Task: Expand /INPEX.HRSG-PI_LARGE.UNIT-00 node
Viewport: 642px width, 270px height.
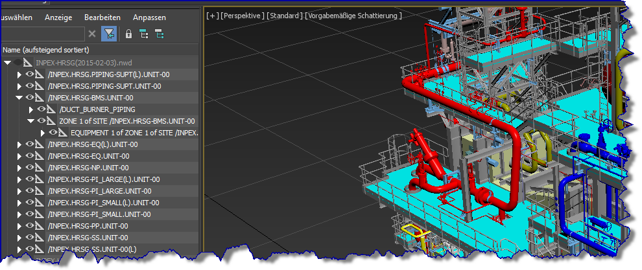Action: point(19,192)
